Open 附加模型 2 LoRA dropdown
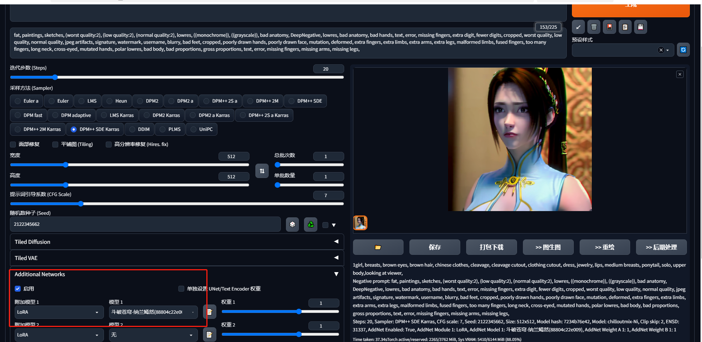This screenshot has height=342, width=702. click(59, 335)
